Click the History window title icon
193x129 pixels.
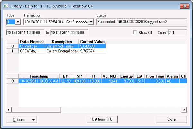(5, 6)
